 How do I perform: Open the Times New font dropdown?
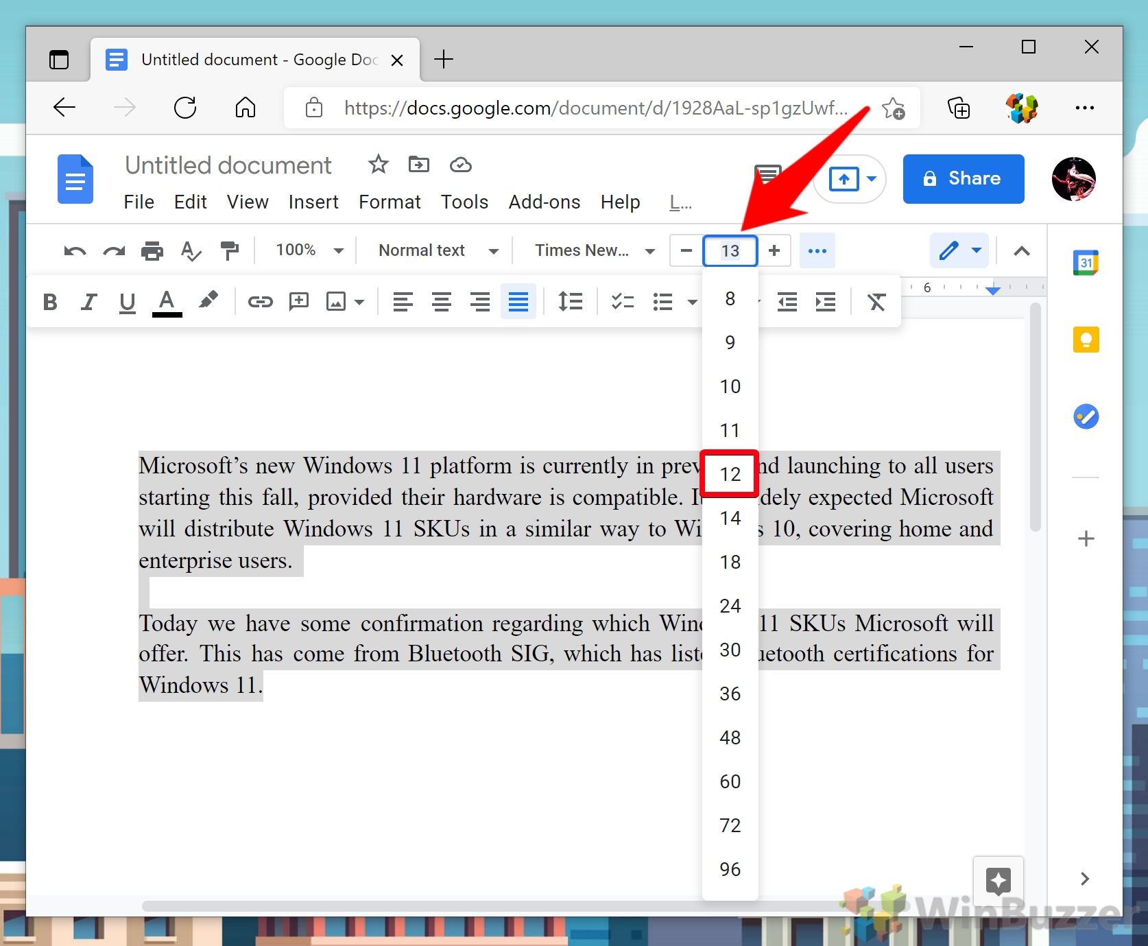coord(595,250)
